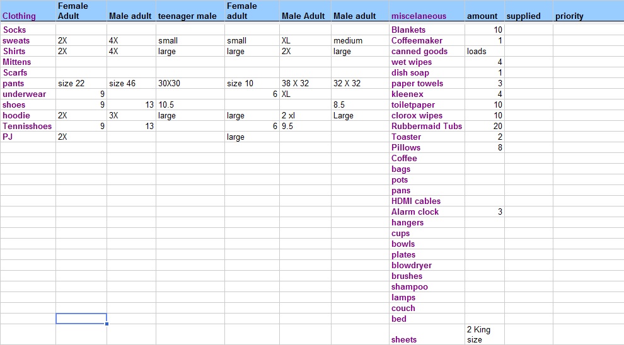Click the priority column header cell

tap(569, 16)
